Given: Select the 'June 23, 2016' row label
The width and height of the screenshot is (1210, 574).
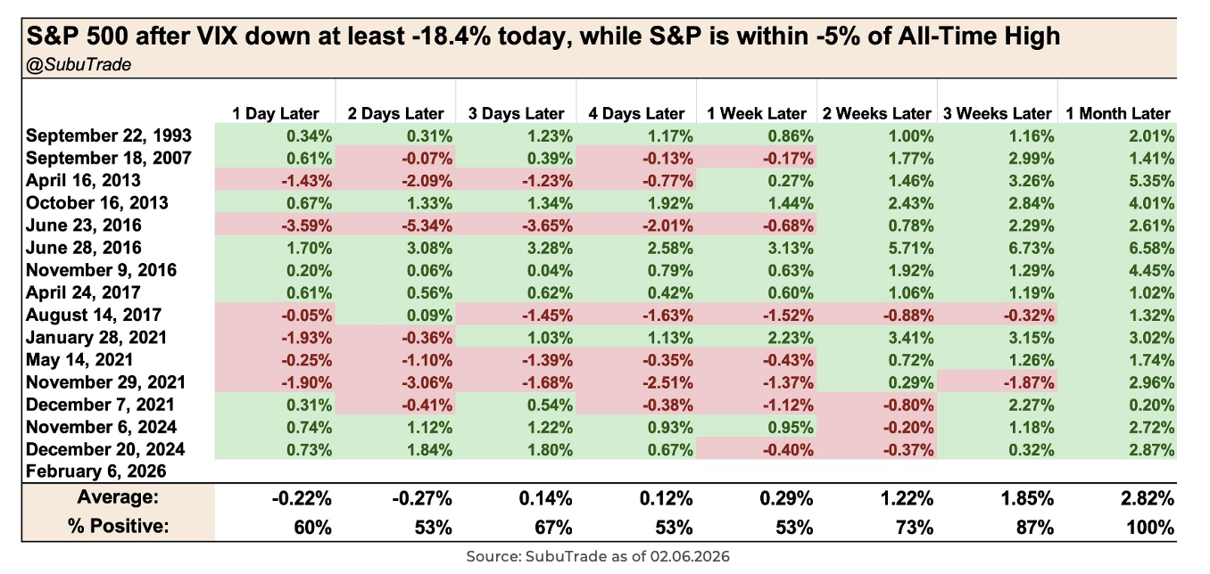Looking at the screenshot, I should click(x=83, y=225).
